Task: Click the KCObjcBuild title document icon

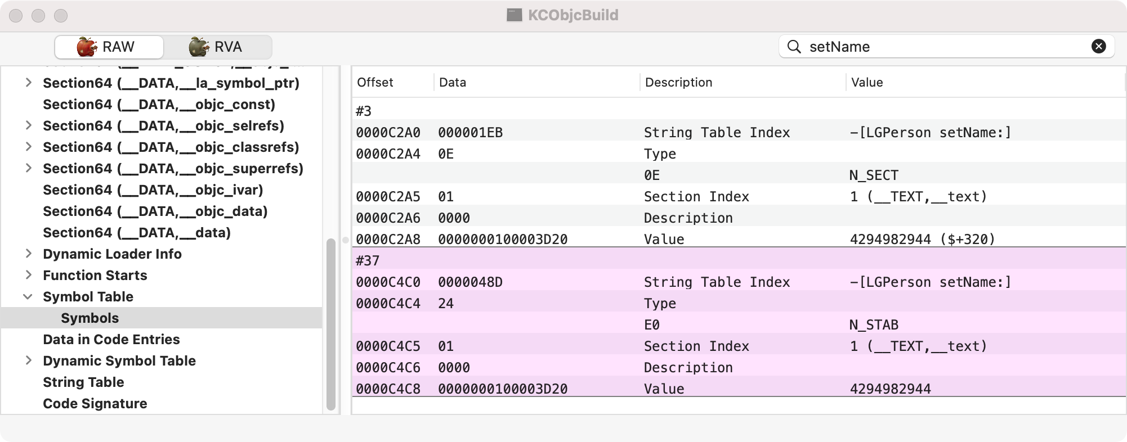Action: coord(514,15)
